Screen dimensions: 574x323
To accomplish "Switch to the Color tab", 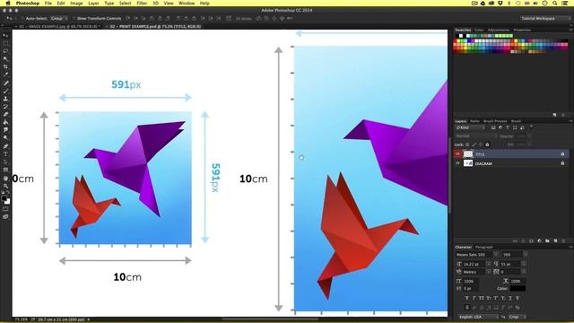I will click(479, 30).
